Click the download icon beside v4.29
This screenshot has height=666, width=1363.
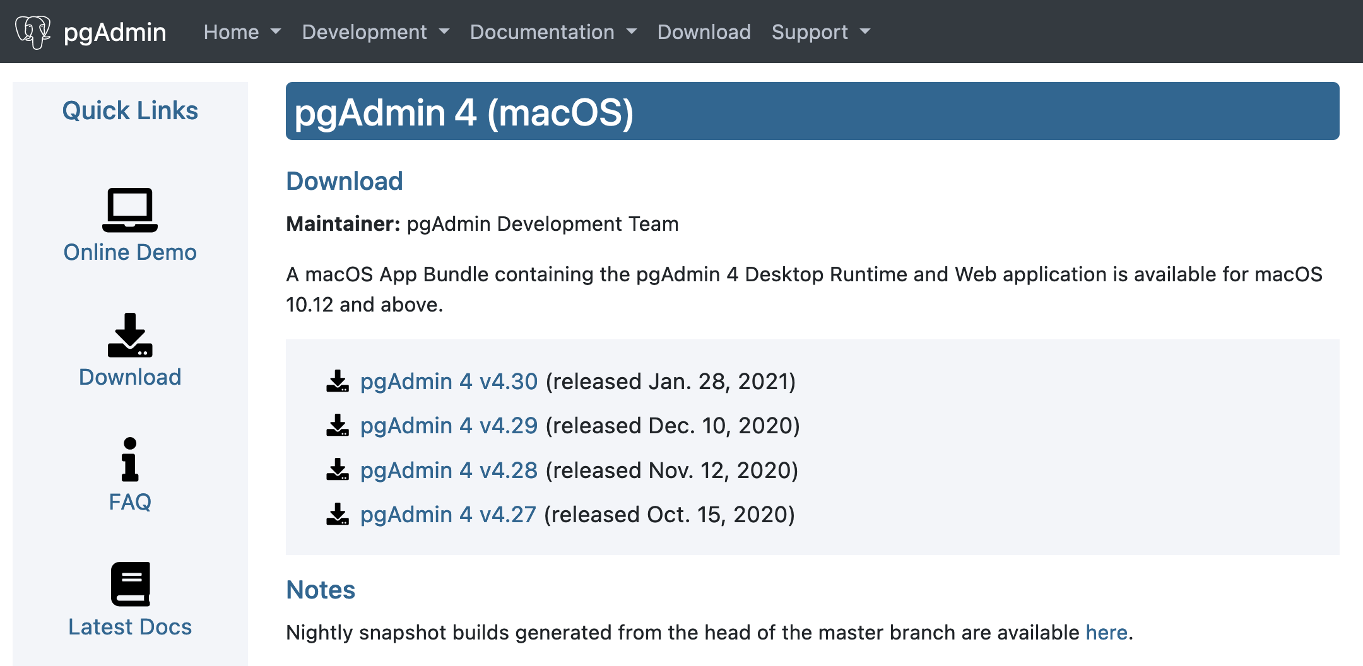point(338,425)
